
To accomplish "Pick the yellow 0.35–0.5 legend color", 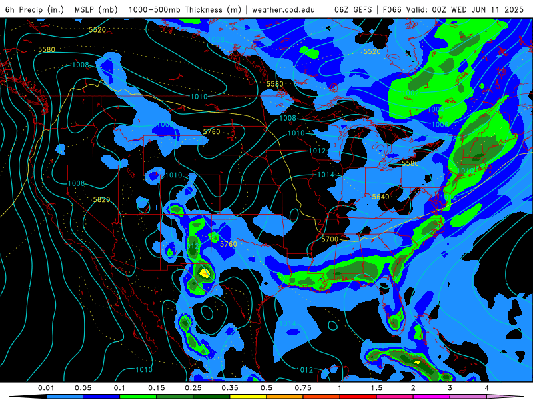I will click(248, 397).
